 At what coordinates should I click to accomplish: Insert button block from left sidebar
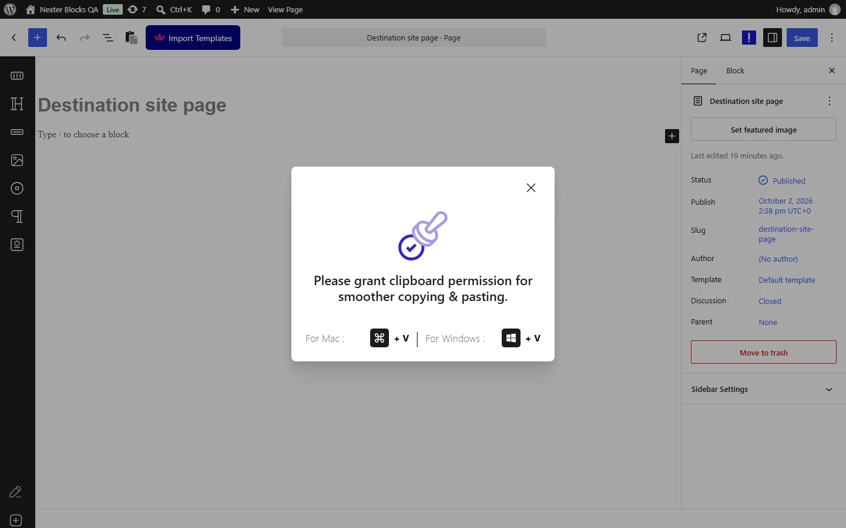tap(17, 132)
